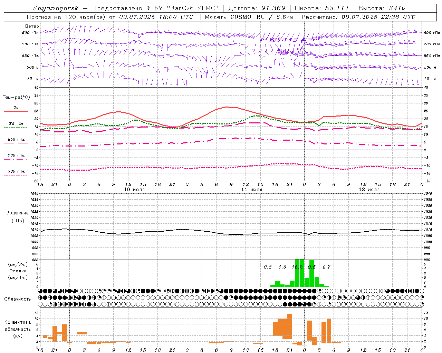Click the Модель COSMO-RU / 6.6км label
Screen dimensions: 442x353
(x=249, y=17)
